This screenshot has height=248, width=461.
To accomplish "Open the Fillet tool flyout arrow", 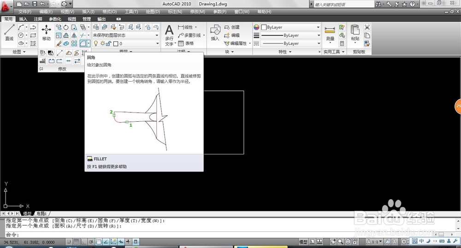I will (88, 43).
